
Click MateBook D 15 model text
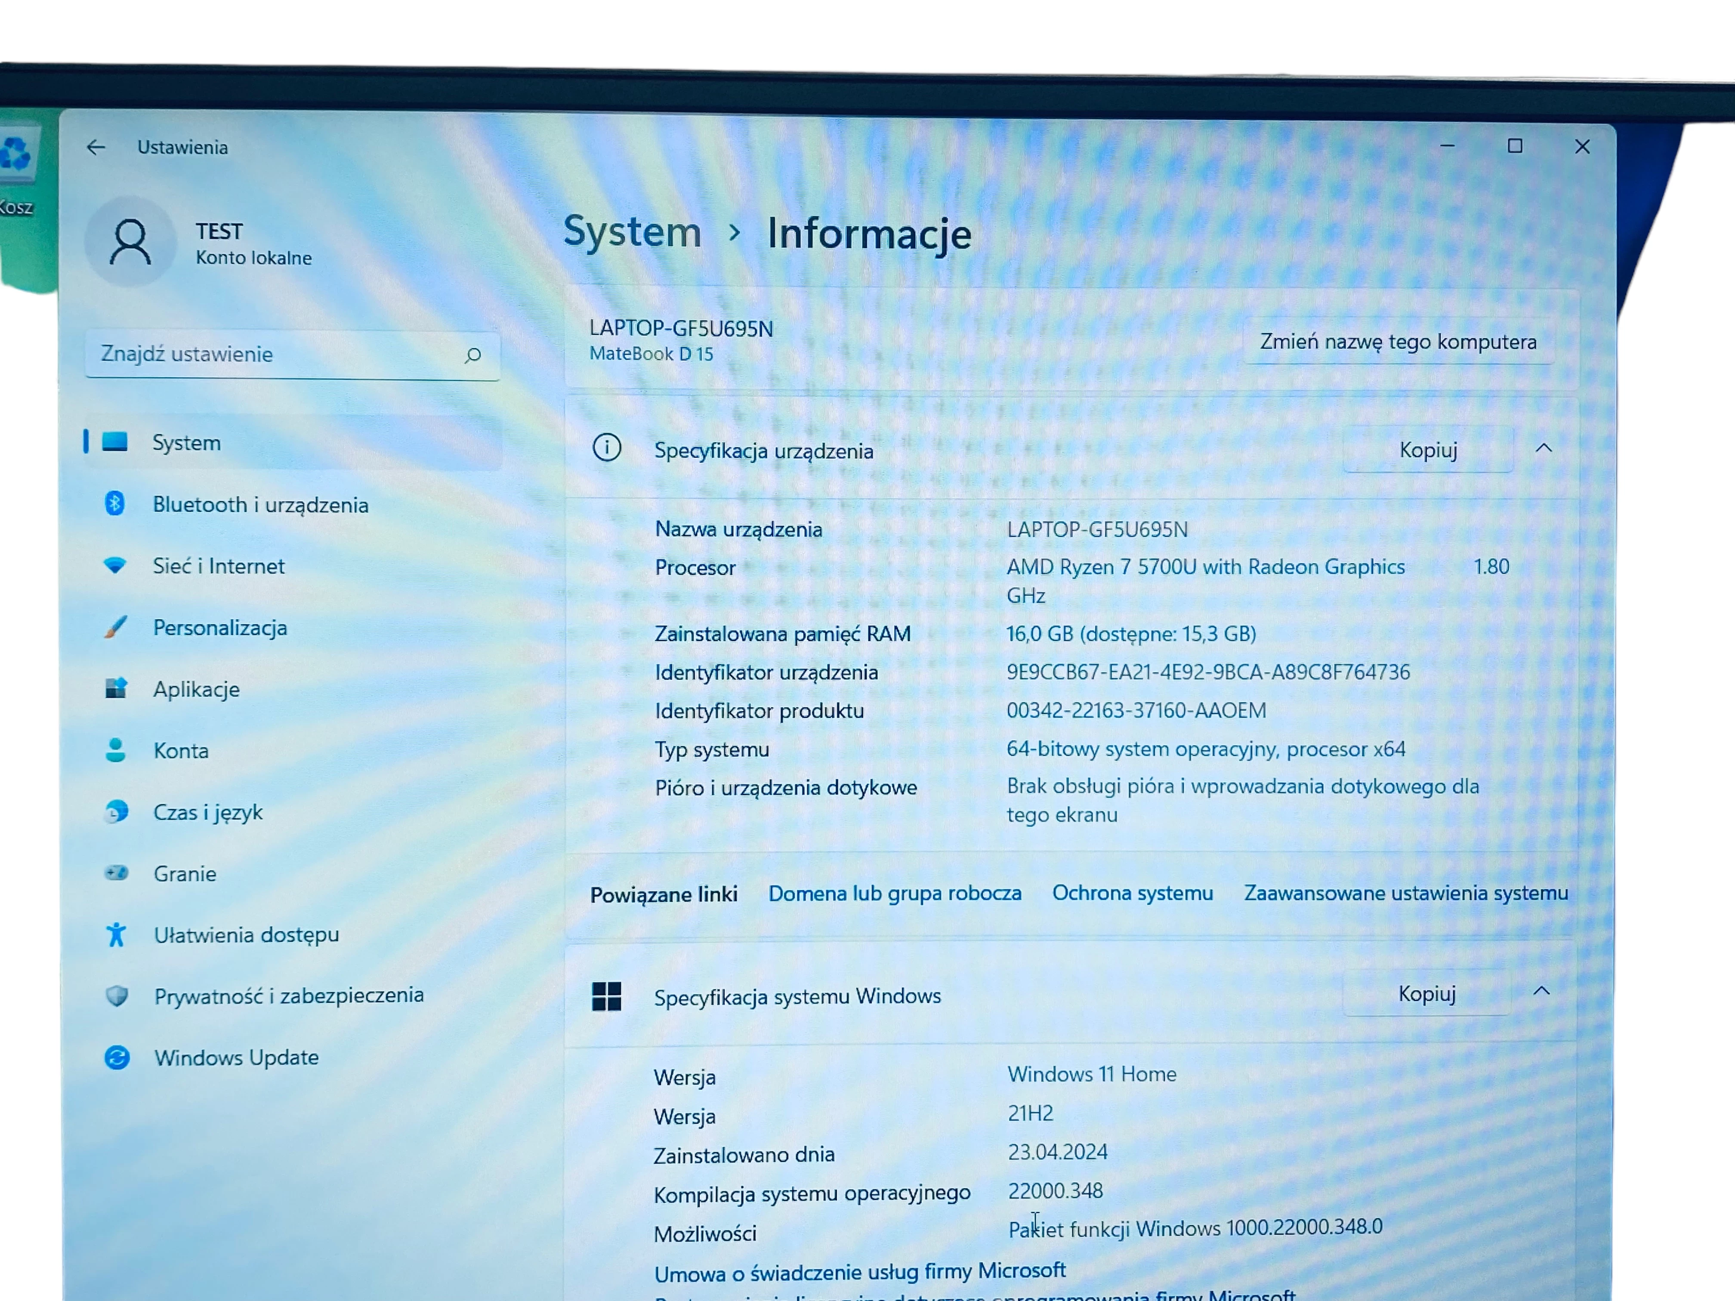(x=651, y=354)
